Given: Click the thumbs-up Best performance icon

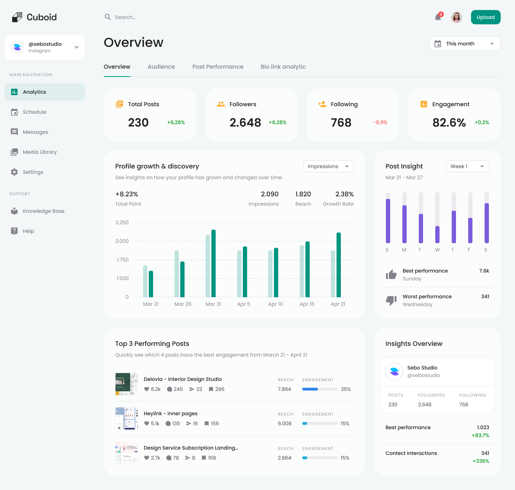Looking at the screenshot, I should pyautogui.click(x=391, y=274).
